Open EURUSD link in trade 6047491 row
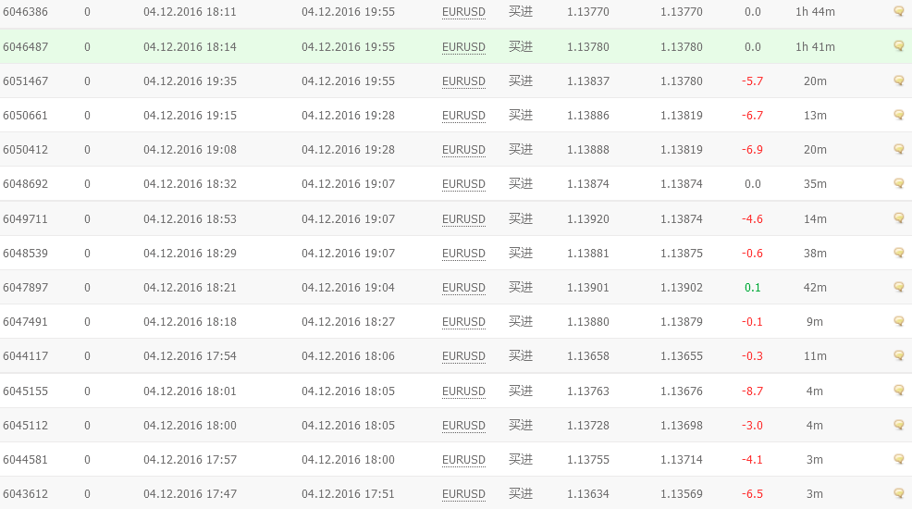The height and width of the screenshot is (509, 912). [x=463, y=322]
